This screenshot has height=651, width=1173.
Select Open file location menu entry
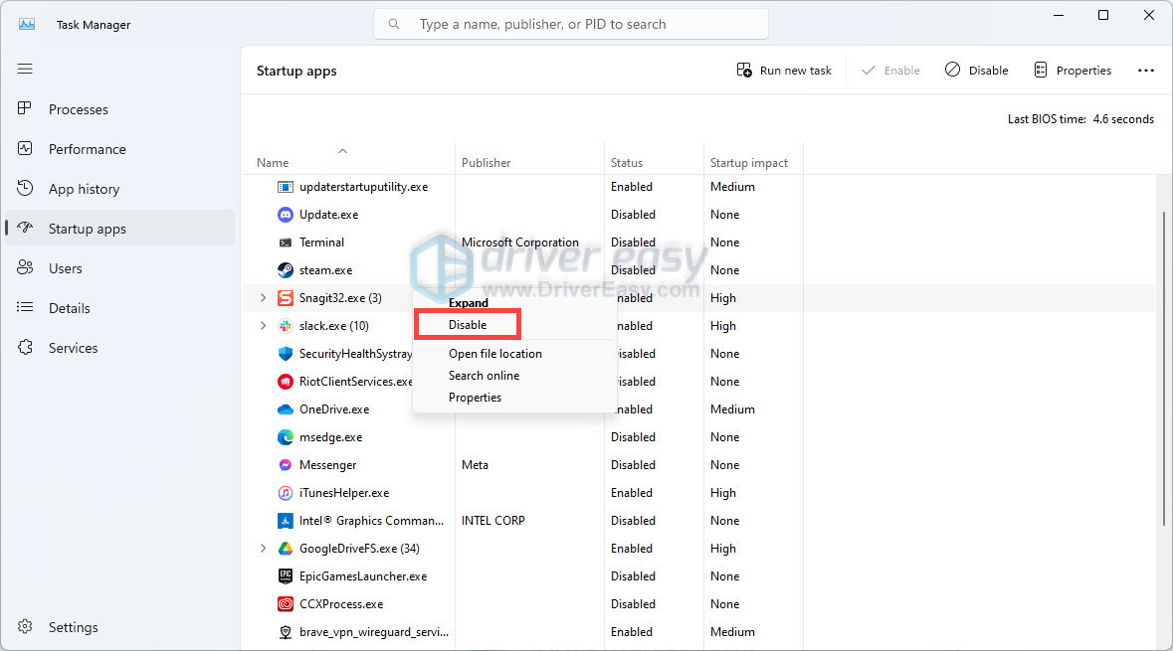(x=494, y=354)
